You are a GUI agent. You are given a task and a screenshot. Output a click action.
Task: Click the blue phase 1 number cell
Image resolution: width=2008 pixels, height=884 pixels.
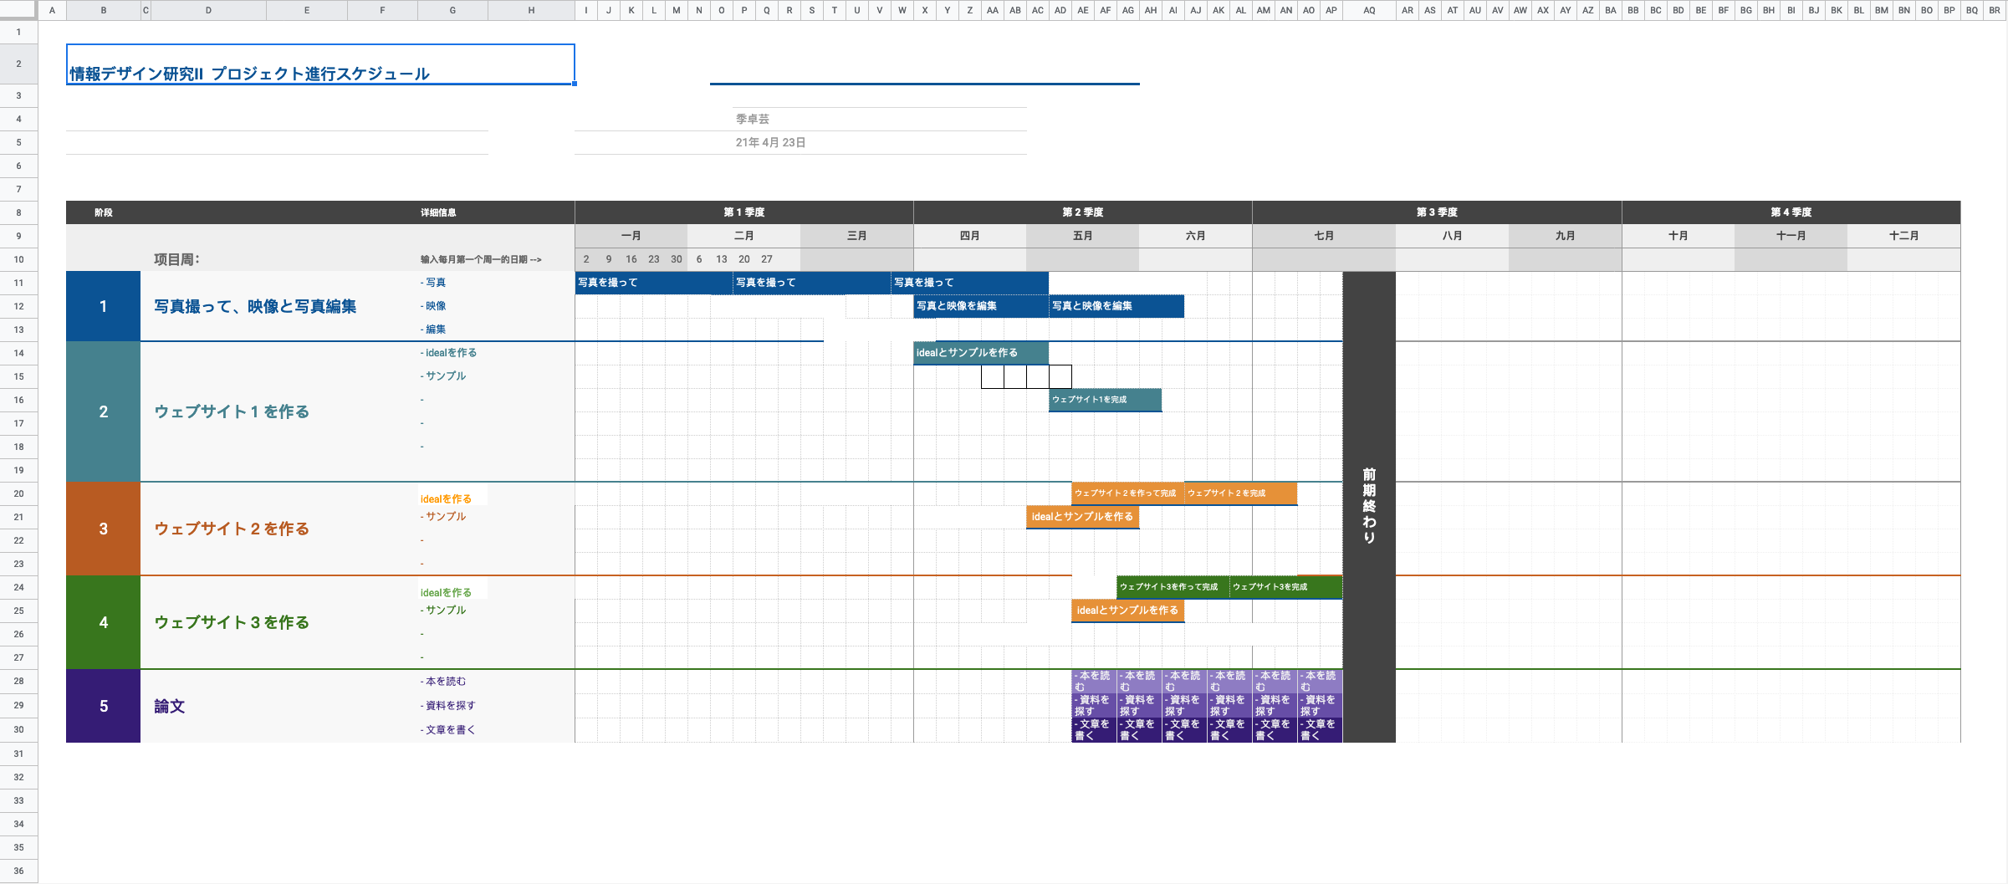coord(103,306)
